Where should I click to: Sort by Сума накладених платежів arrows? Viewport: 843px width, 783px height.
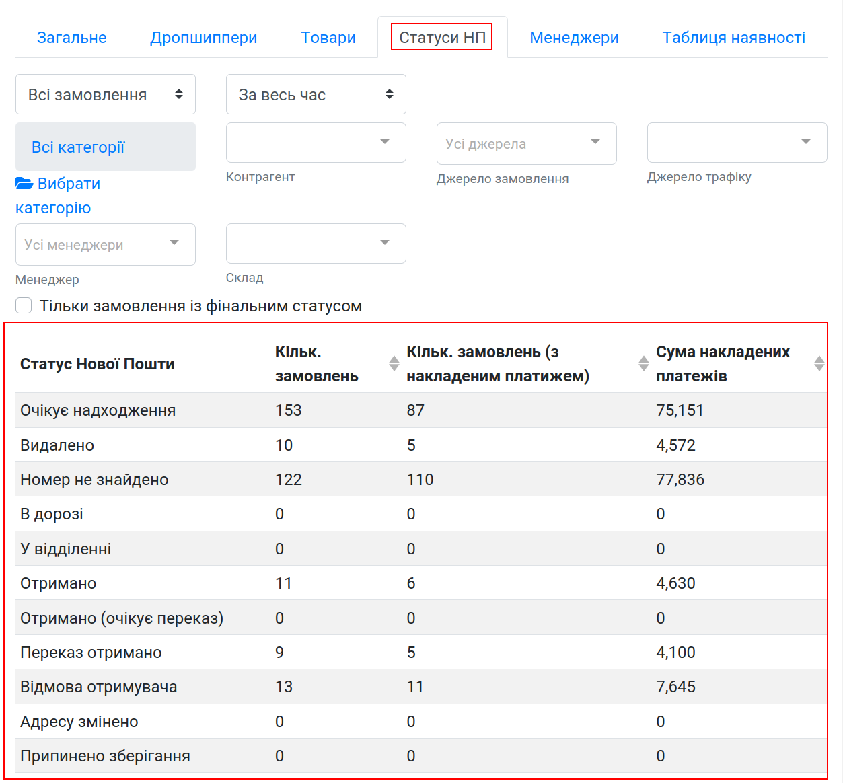point(819,363)
